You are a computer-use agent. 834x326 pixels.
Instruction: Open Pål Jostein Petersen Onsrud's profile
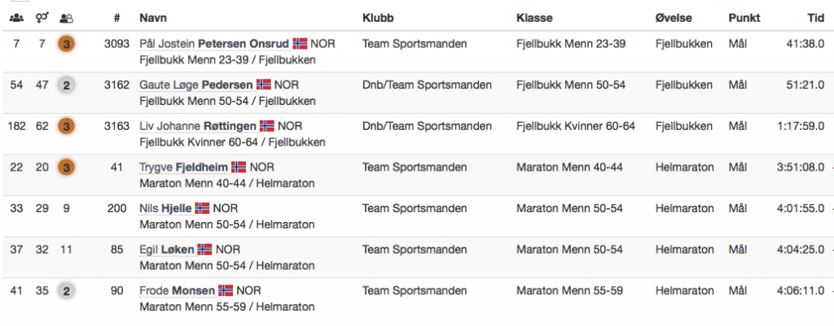tap(214, 44)
